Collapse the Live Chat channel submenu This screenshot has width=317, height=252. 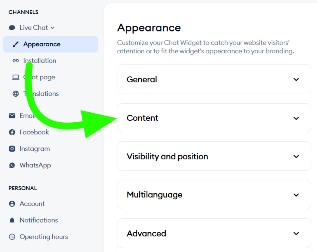click(x=52, y=28)
